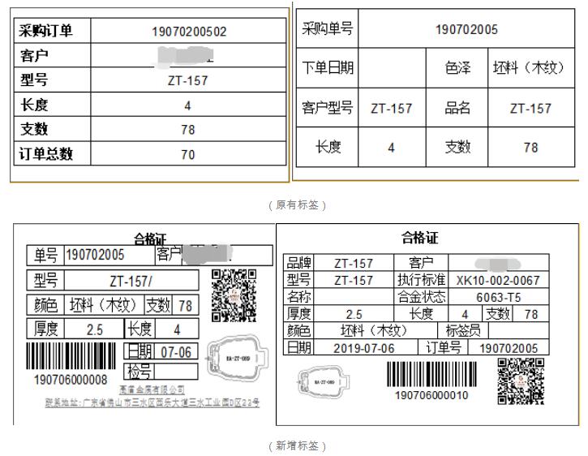
Task: Click the blurred 客户 value in top-left table
Action: pyautogui.click(x=189, y=56)
